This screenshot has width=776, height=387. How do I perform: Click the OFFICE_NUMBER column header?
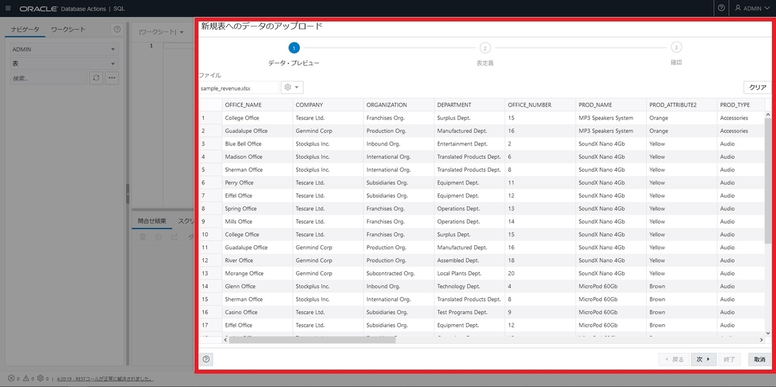pos(540,105)
